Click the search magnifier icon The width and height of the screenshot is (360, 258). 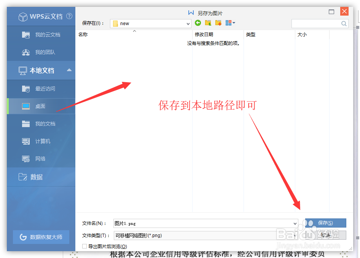tap(344, 24)
